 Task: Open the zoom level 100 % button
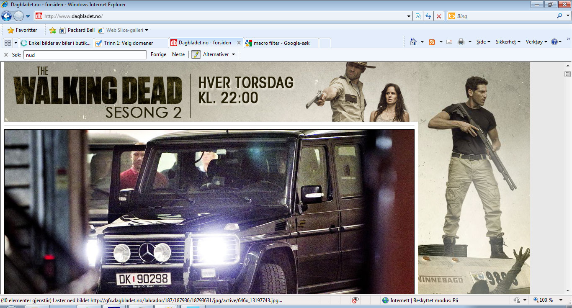pos(543,300)
